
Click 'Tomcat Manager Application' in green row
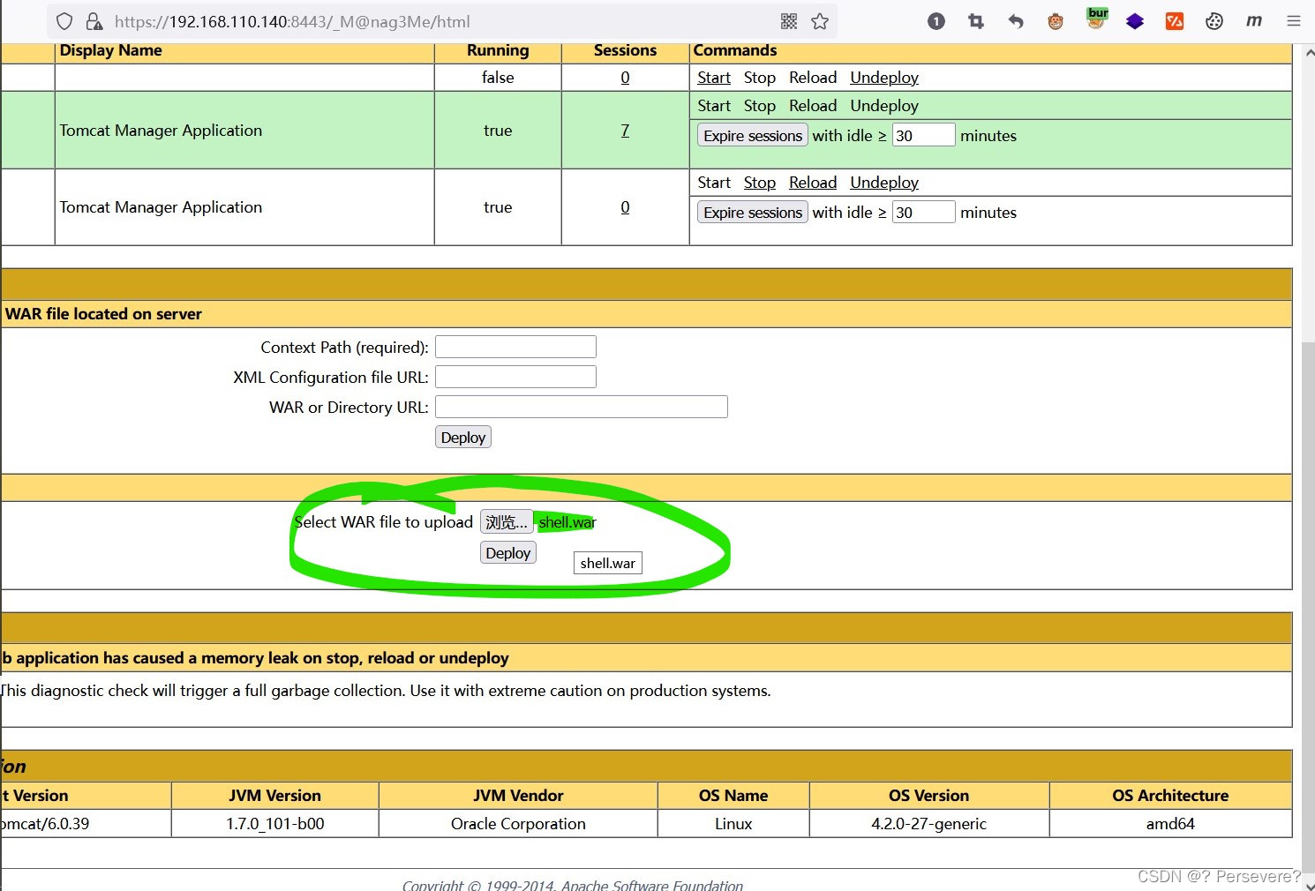coord(161,131)
